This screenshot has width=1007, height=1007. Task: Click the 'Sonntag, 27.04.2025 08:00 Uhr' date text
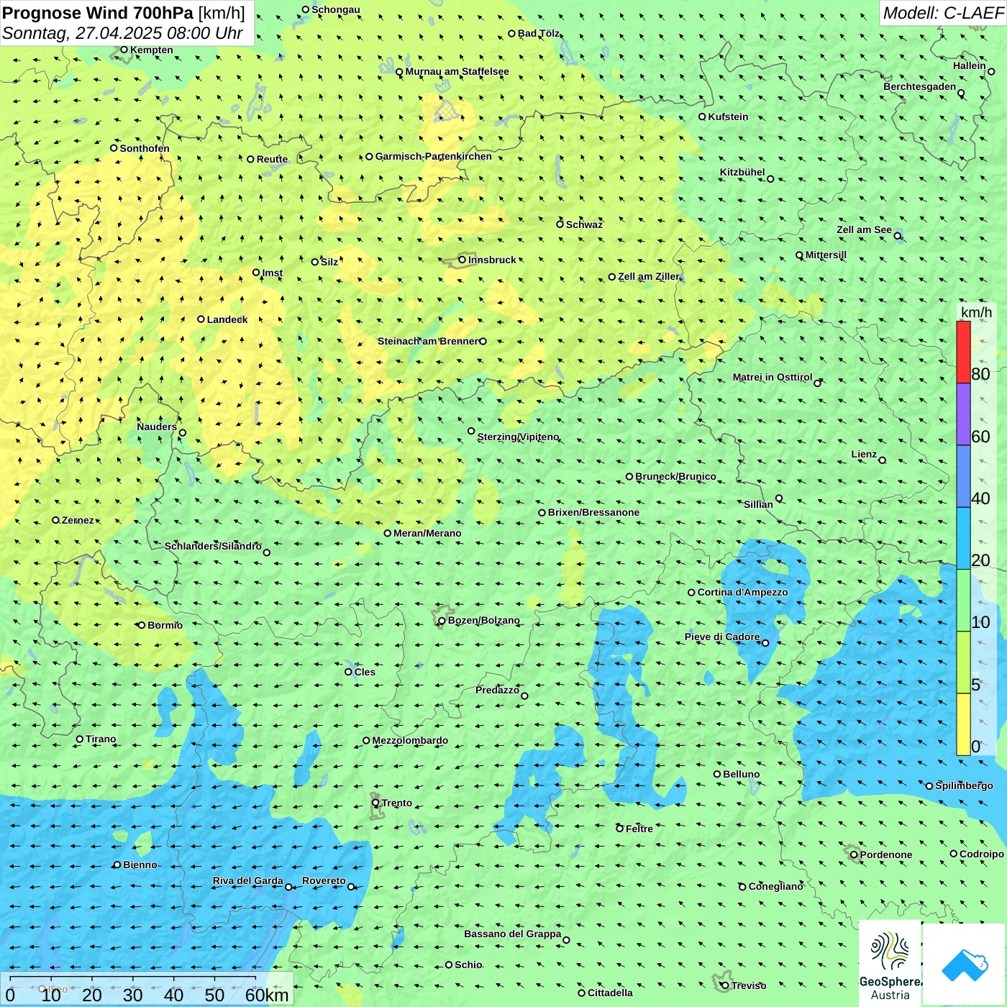122,33
